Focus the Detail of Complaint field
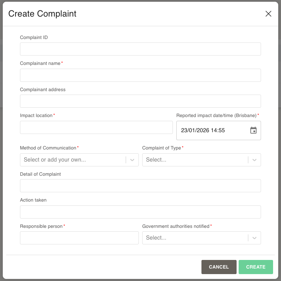Viewport: 281px width, 281px height. 140,186
